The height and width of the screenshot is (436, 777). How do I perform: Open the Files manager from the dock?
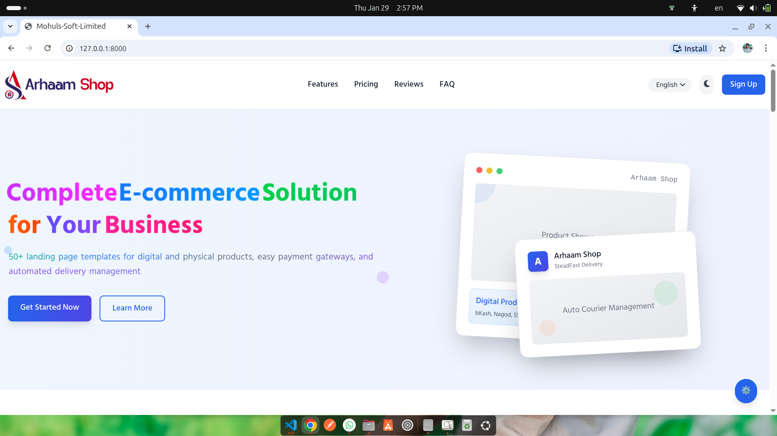(x=369, y=425)
